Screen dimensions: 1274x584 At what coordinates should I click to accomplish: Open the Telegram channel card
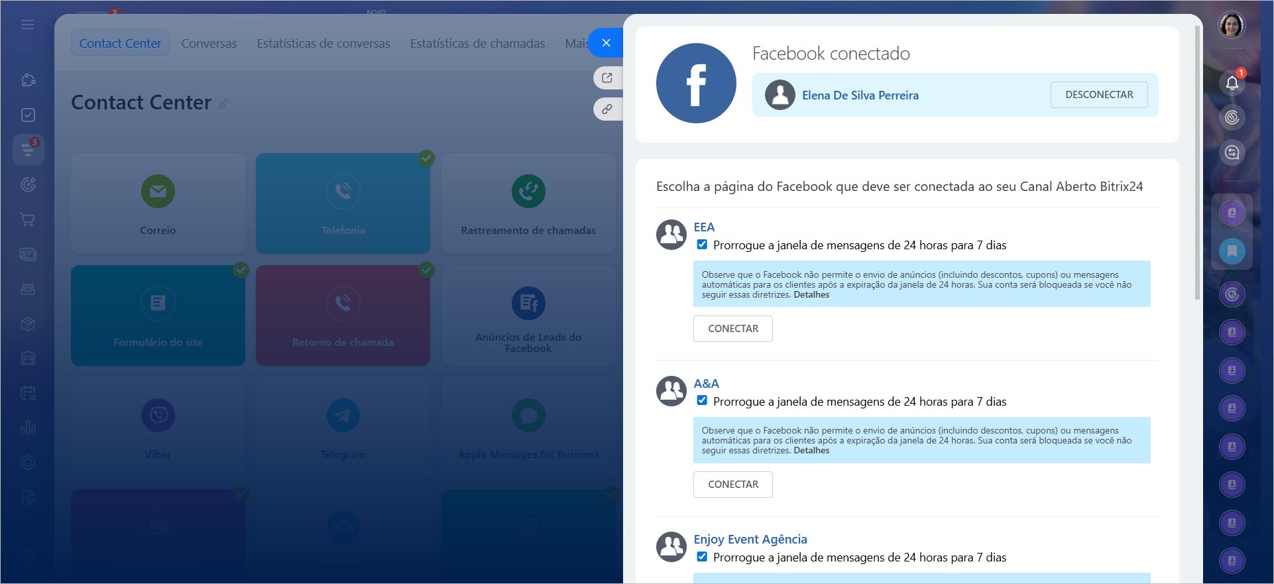(x=343, y=428)
